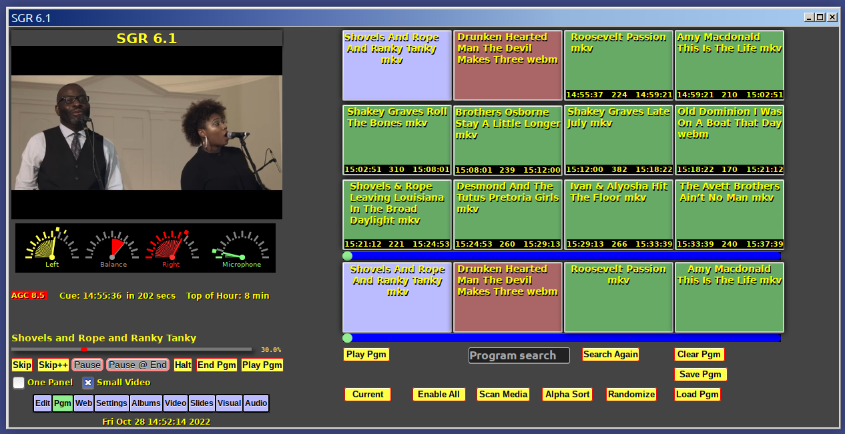Click the Alpha Sort button
The image size is (845, 434).
coord(567,394)
